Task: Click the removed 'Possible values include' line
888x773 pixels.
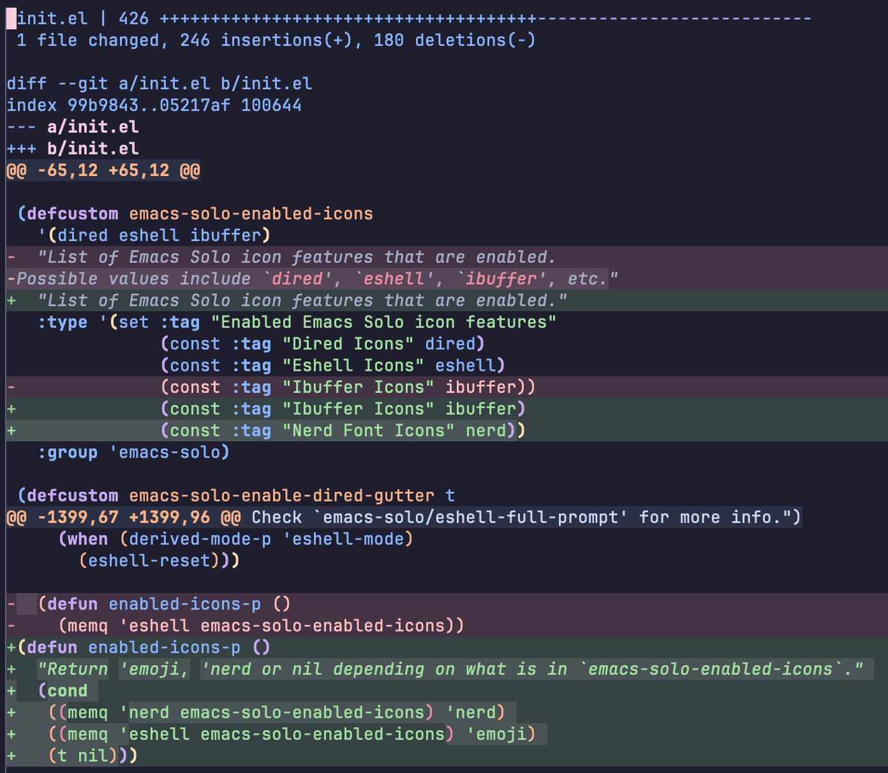Action: [312, 279]
